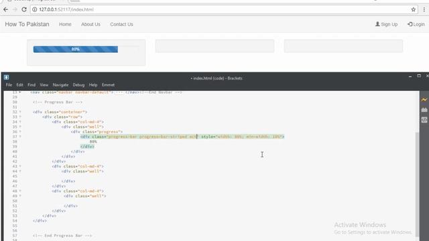Open the Contact Us link

click(x=121, y=24)
